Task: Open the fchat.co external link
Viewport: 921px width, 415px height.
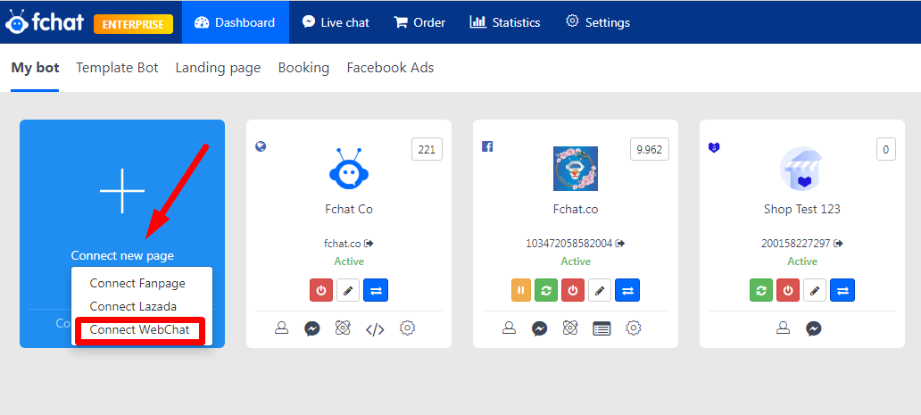Action: tap(369, 243)
